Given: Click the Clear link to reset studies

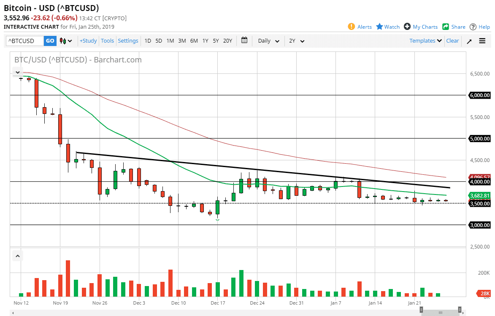Looking at the screenshot, I should (x=452, y=41).
